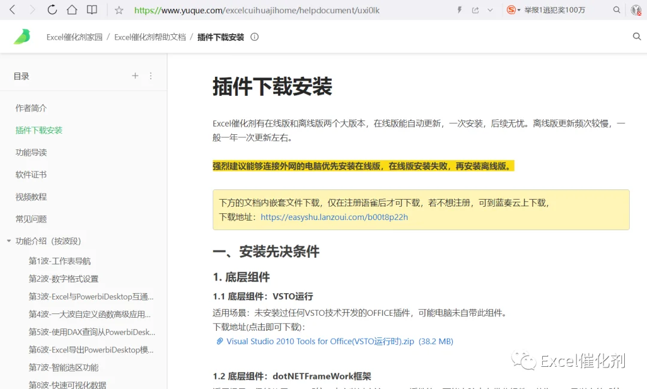Download Visual Studio 2010 Tools for Office zip

pyautogui.click(x=340, y=342)
